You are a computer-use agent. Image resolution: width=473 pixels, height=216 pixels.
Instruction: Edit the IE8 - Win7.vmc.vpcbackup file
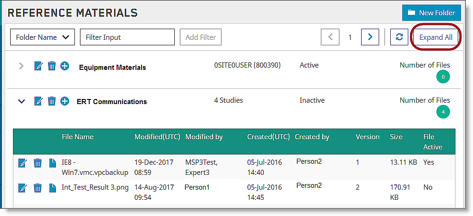[x=23, y=163]
